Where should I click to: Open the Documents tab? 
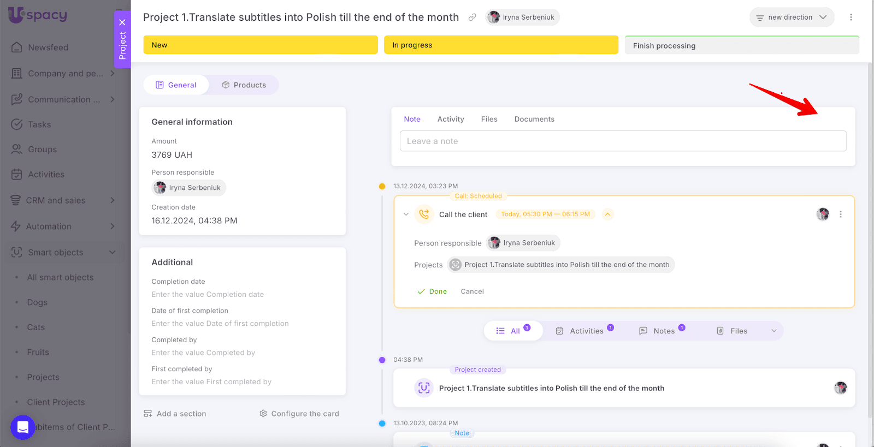point(534,119)
